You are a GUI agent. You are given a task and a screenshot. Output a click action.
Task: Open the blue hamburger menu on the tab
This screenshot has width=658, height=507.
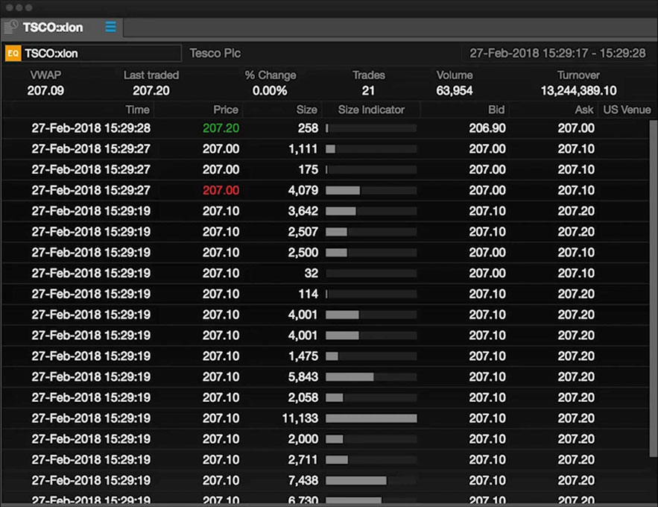point(110,27)
